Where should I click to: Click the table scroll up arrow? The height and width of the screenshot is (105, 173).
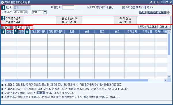pos(169,32)
